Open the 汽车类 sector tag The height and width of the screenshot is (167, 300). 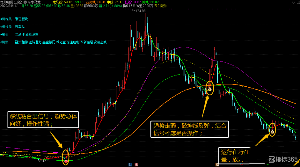(x=20, y=27)
